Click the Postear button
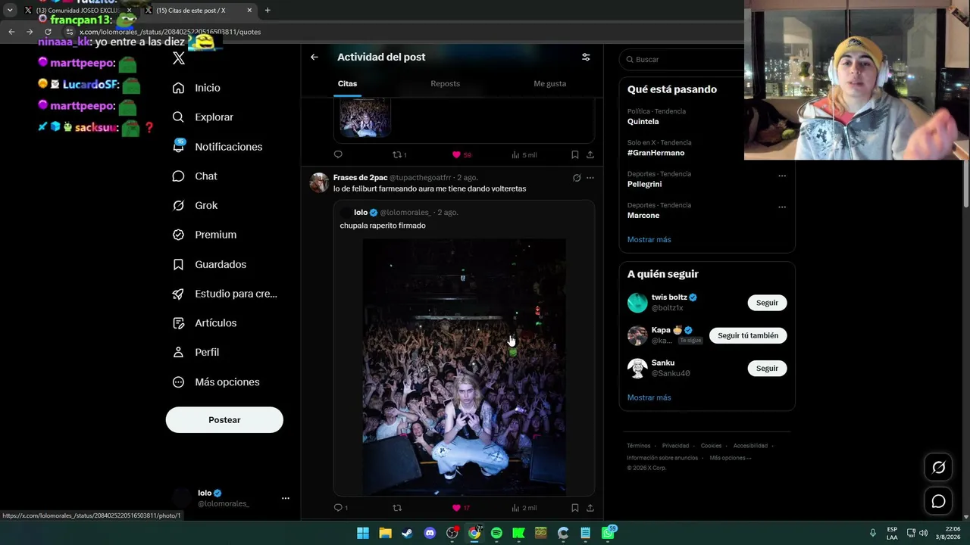Viewport: 970px width, 545px height. click(224, 420)
